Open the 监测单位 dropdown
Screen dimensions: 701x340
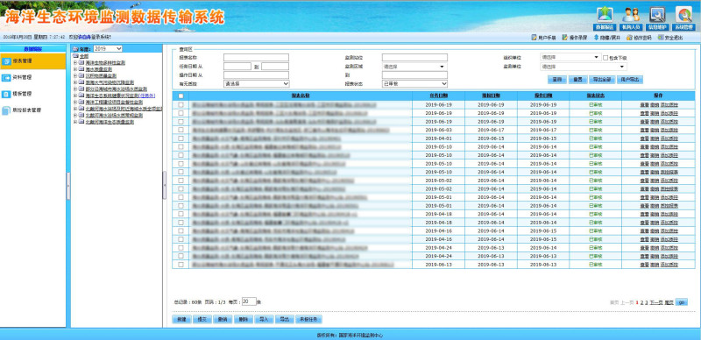(583, 67)
